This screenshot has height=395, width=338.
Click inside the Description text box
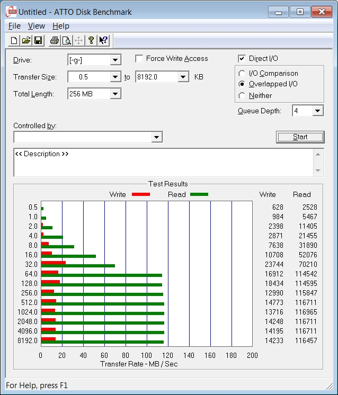click(x=163, y=163)
